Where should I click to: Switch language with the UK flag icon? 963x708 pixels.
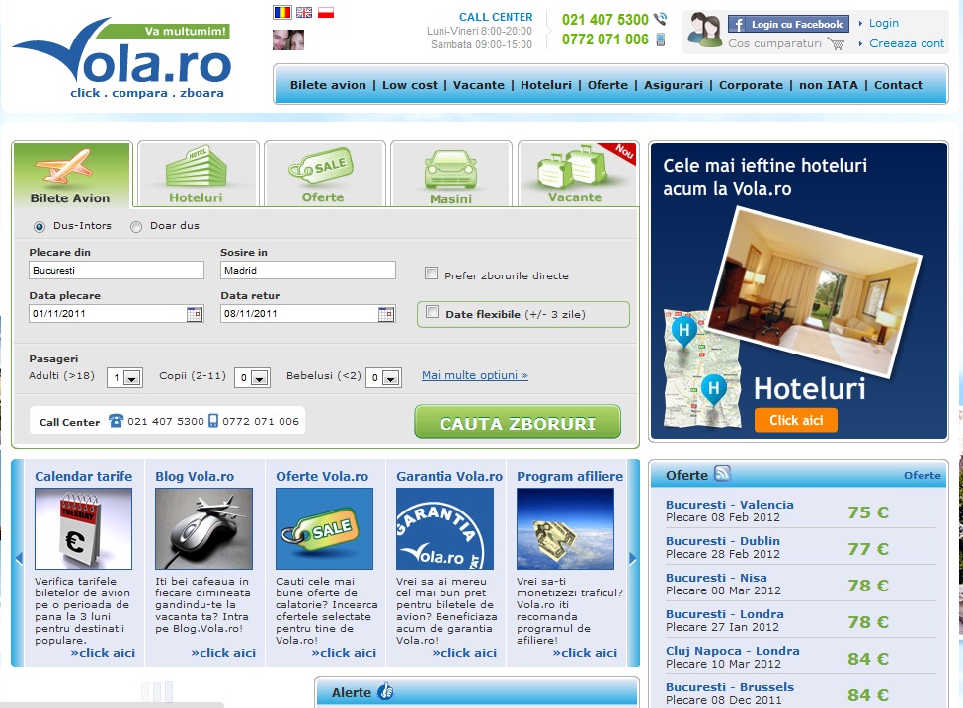tap(304, 13)
